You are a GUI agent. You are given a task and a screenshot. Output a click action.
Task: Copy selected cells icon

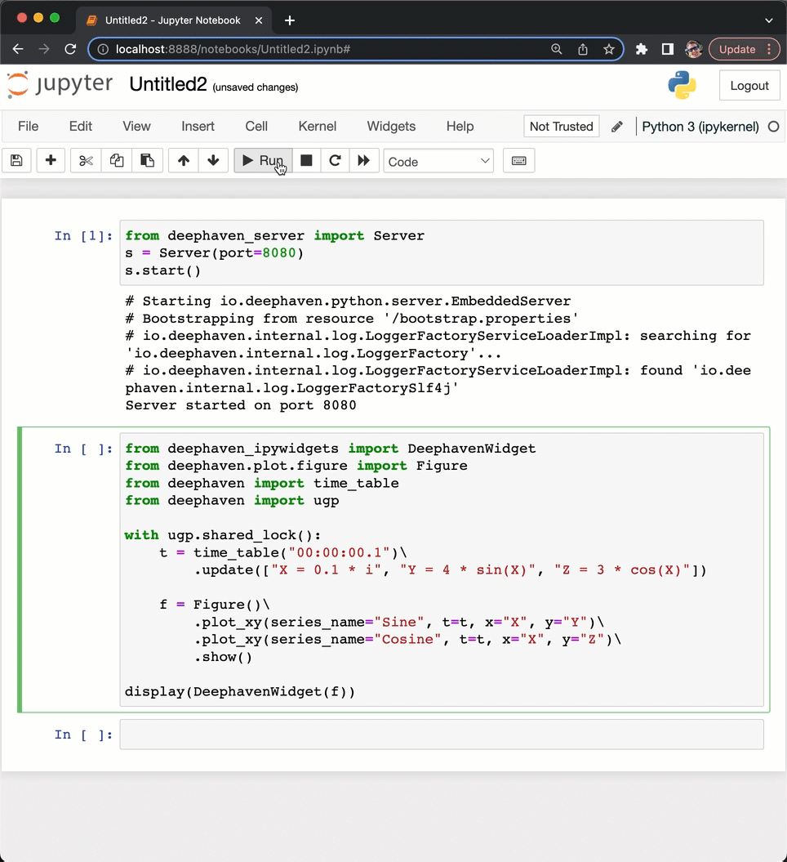point(117,160)
